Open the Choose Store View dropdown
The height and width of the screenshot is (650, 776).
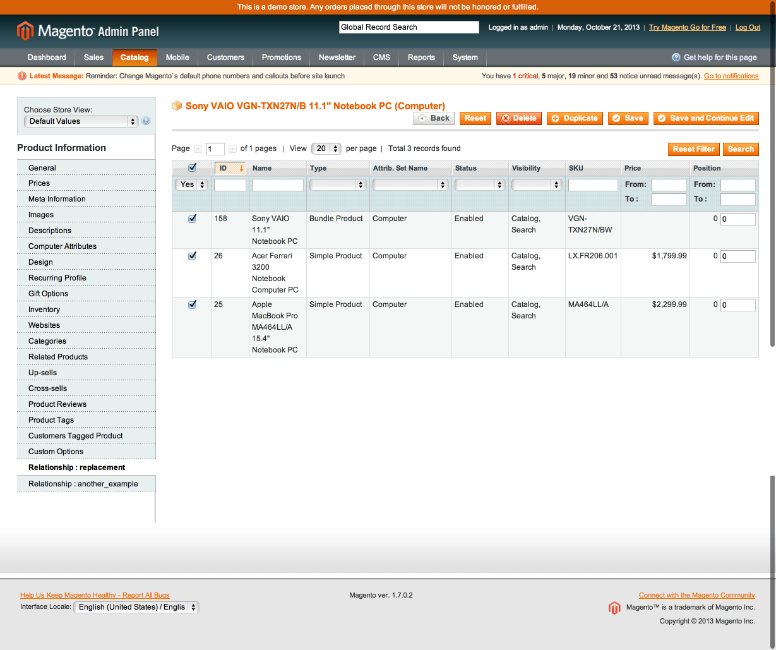81,121
